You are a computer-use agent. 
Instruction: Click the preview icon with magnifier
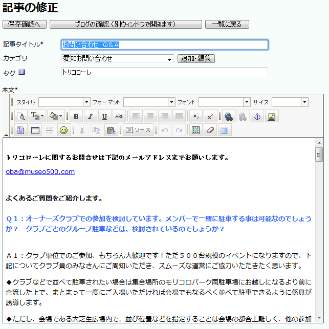click(x=21, y=116)
